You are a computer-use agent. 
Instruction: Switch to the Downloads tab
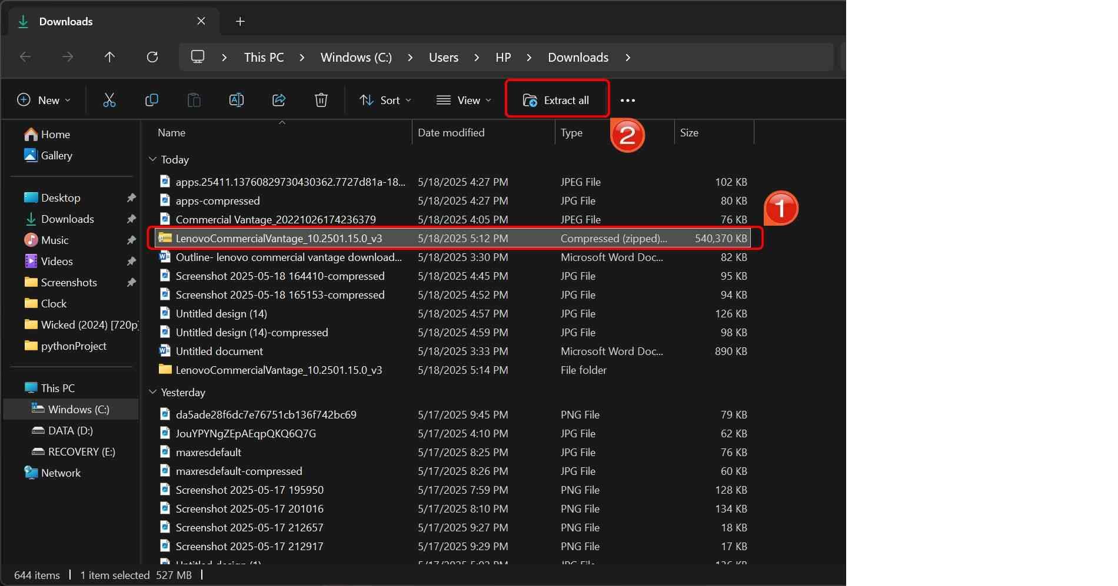65,21
